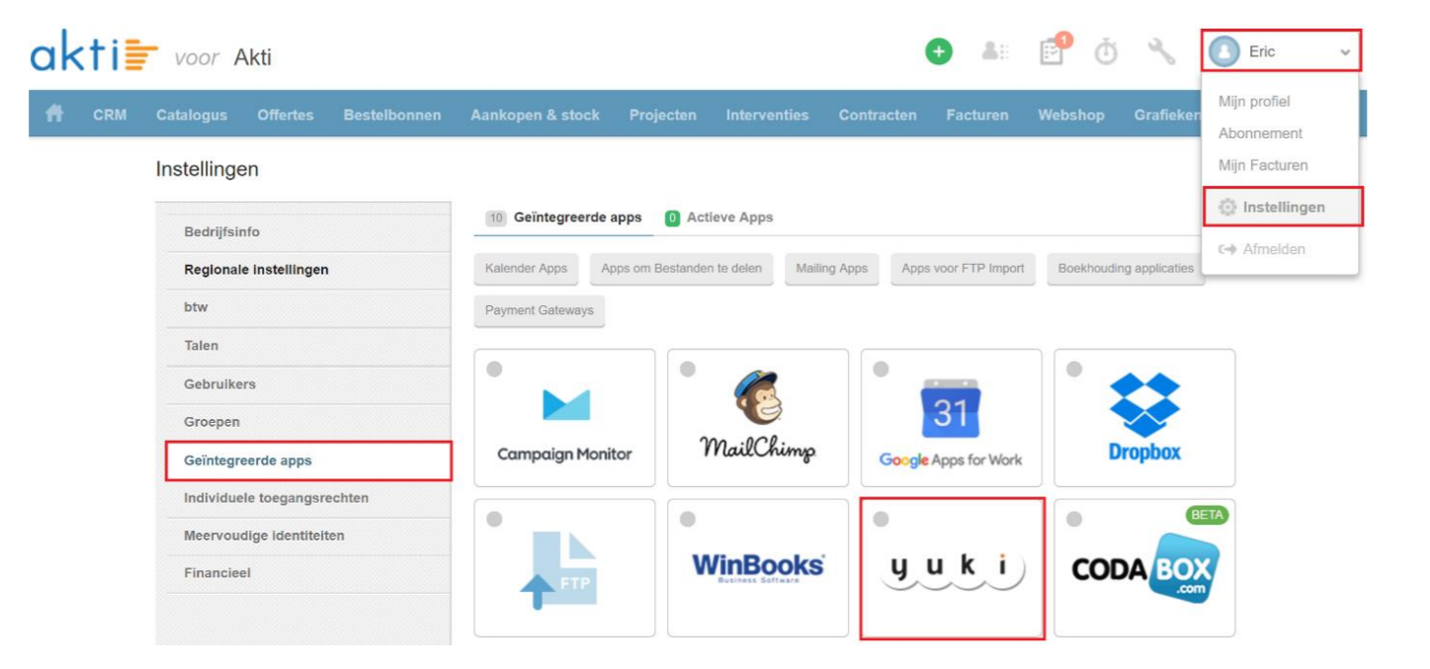Screen dimensions: 1430x669
Task: Switch to the Actieve Apps tab
Action: (x=719, y=217)
